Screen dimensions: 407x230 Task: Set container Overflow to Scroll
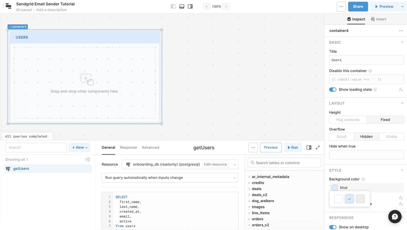[341, 136]
